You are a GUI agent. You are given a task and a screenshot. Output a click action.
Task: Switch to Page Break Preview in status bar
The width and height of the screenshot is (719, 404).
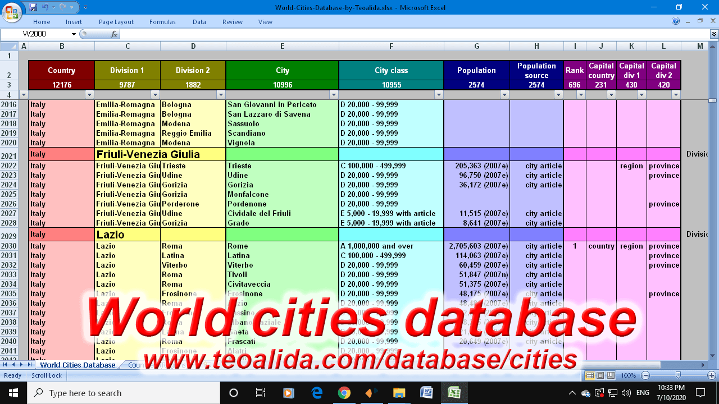[610, 375]
